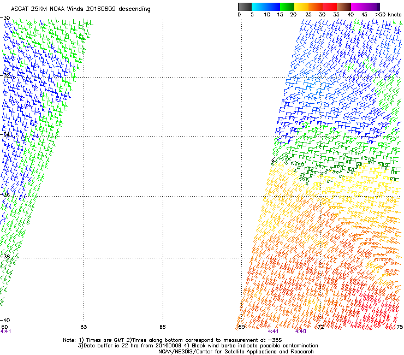Click the '25' label under the color bar
This screenshot has height=355, width=404.
pos(308,15)
